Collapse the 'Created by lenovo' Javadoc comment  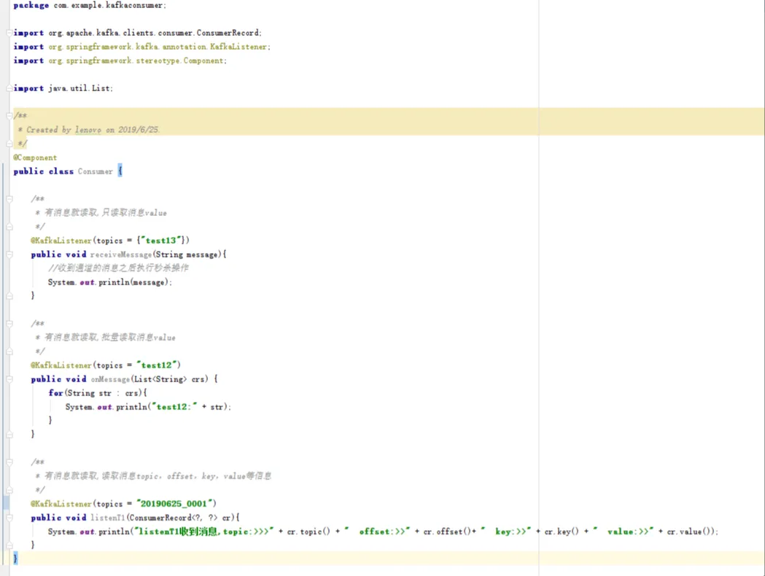pos(9,116)
